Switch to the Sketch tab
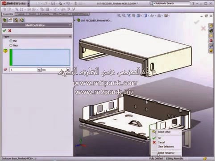The image size is (215, 161). pyautogui.click(x=33, y=14)
